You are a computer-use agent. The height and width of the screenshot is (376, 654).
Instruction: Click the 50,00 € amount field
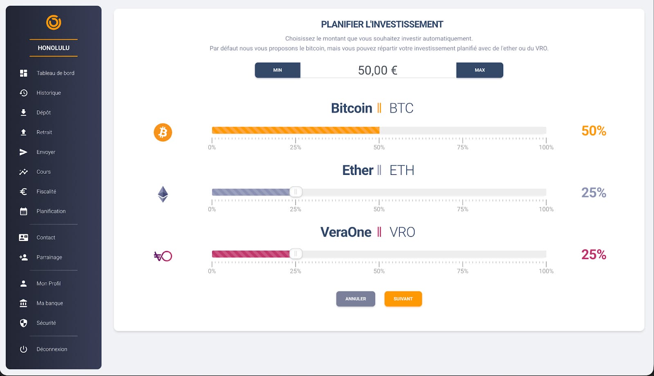[x=378, y=70]
